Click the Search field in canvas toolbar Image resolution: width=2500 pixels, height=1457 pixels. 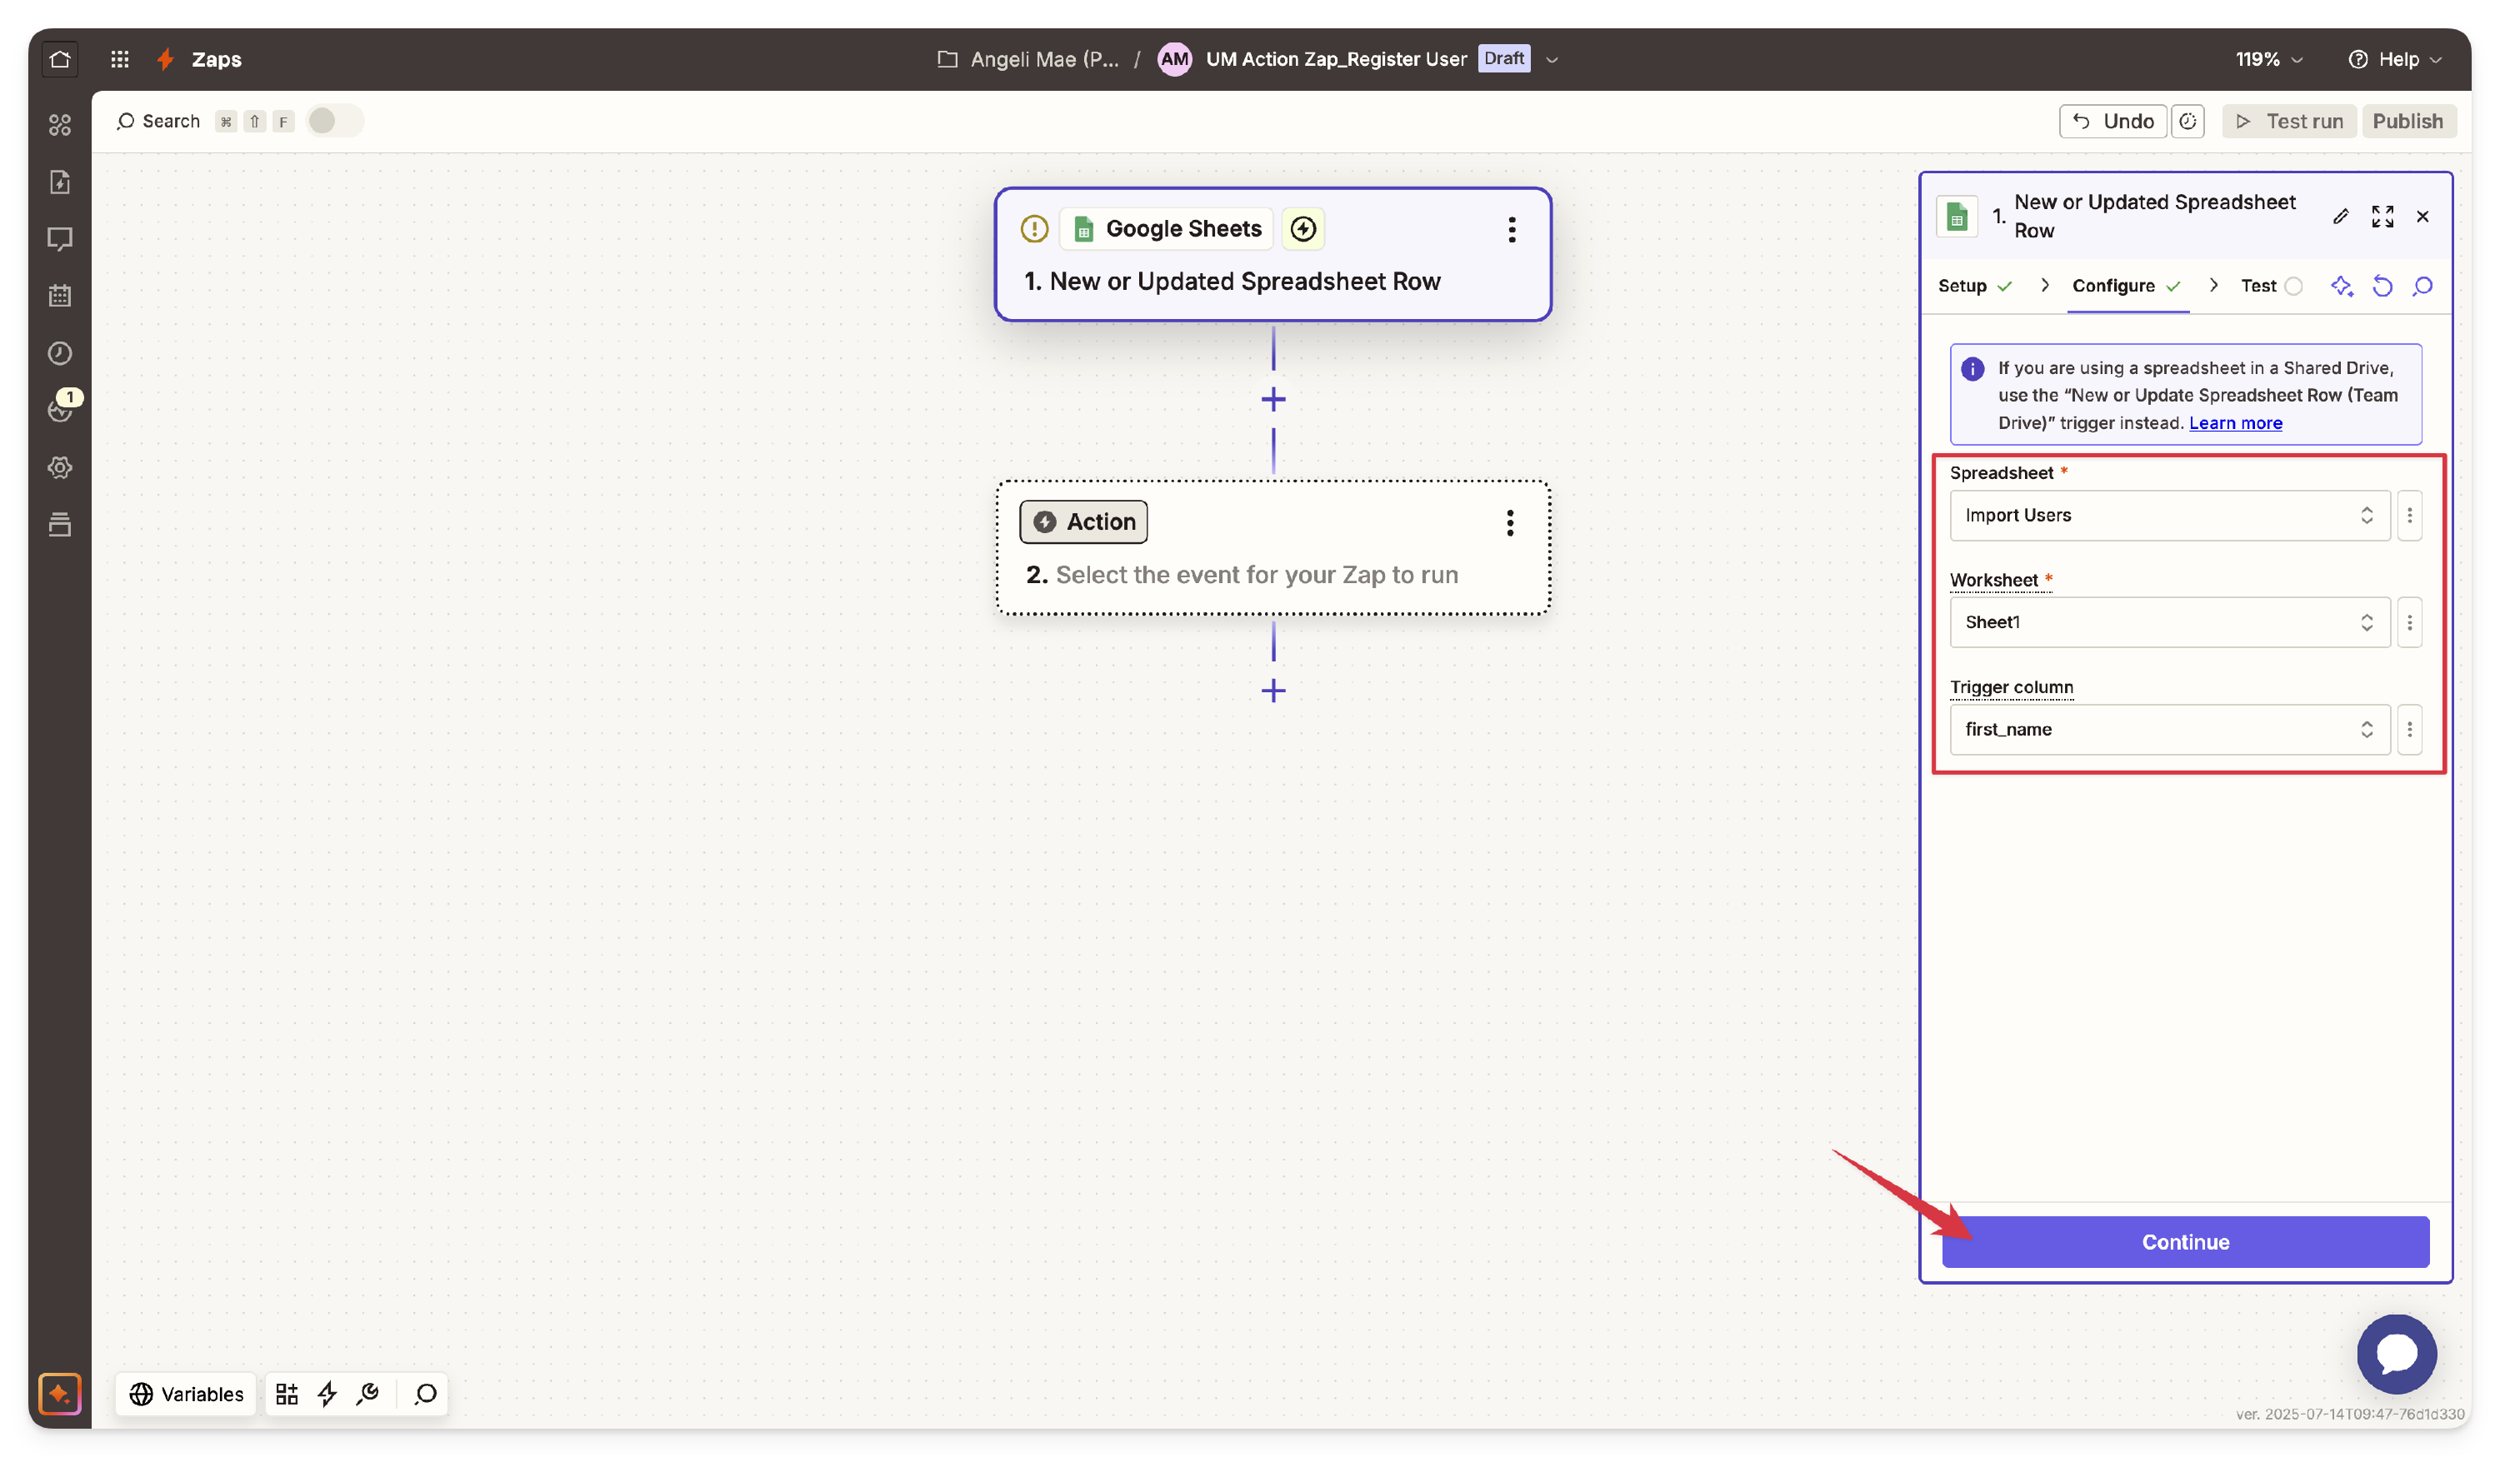[x=157, y=121]
